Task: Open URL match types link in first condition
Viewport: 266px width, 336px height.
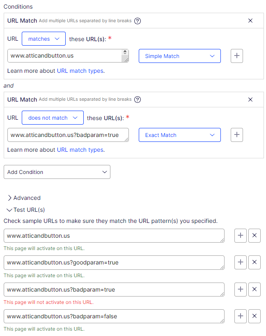Action: click(80, 71)
